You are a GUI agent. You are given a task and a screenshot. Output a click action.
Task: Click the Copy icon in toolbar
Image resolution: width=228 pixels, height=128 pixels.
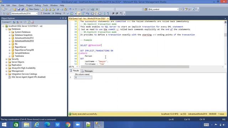point(62,9)
